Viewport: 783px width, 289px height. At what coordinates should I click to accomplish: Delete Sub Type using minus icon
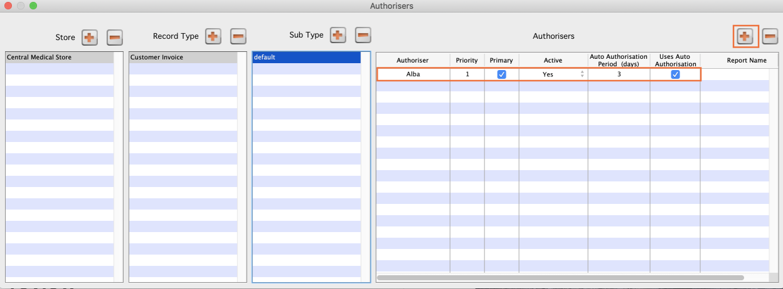click(363, 35)
